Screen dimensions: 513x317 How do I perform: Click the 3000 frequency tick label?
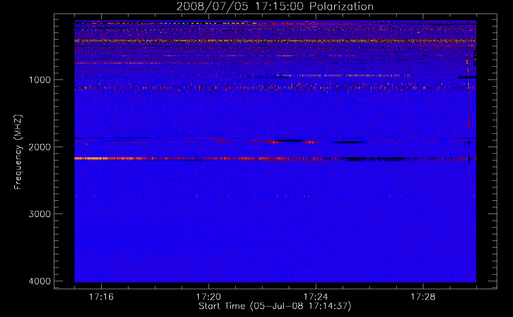click(40, 214)
